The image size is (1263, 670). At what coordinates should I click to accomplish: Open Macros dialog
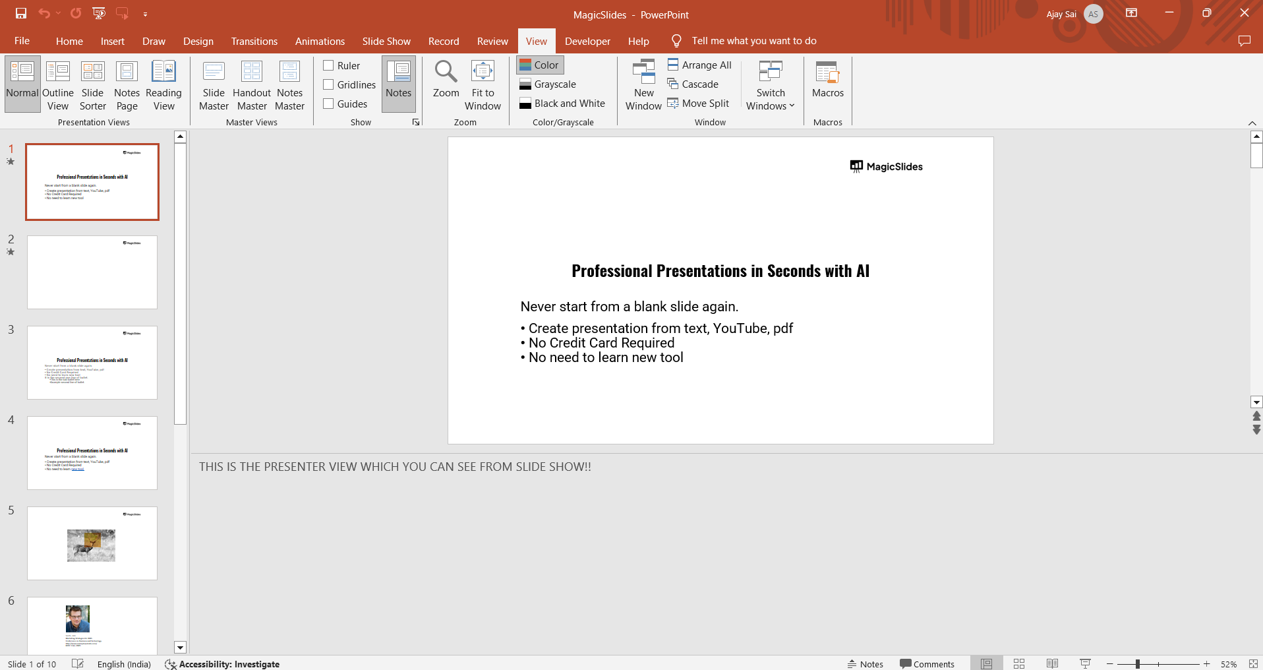(x=828, y=79)
